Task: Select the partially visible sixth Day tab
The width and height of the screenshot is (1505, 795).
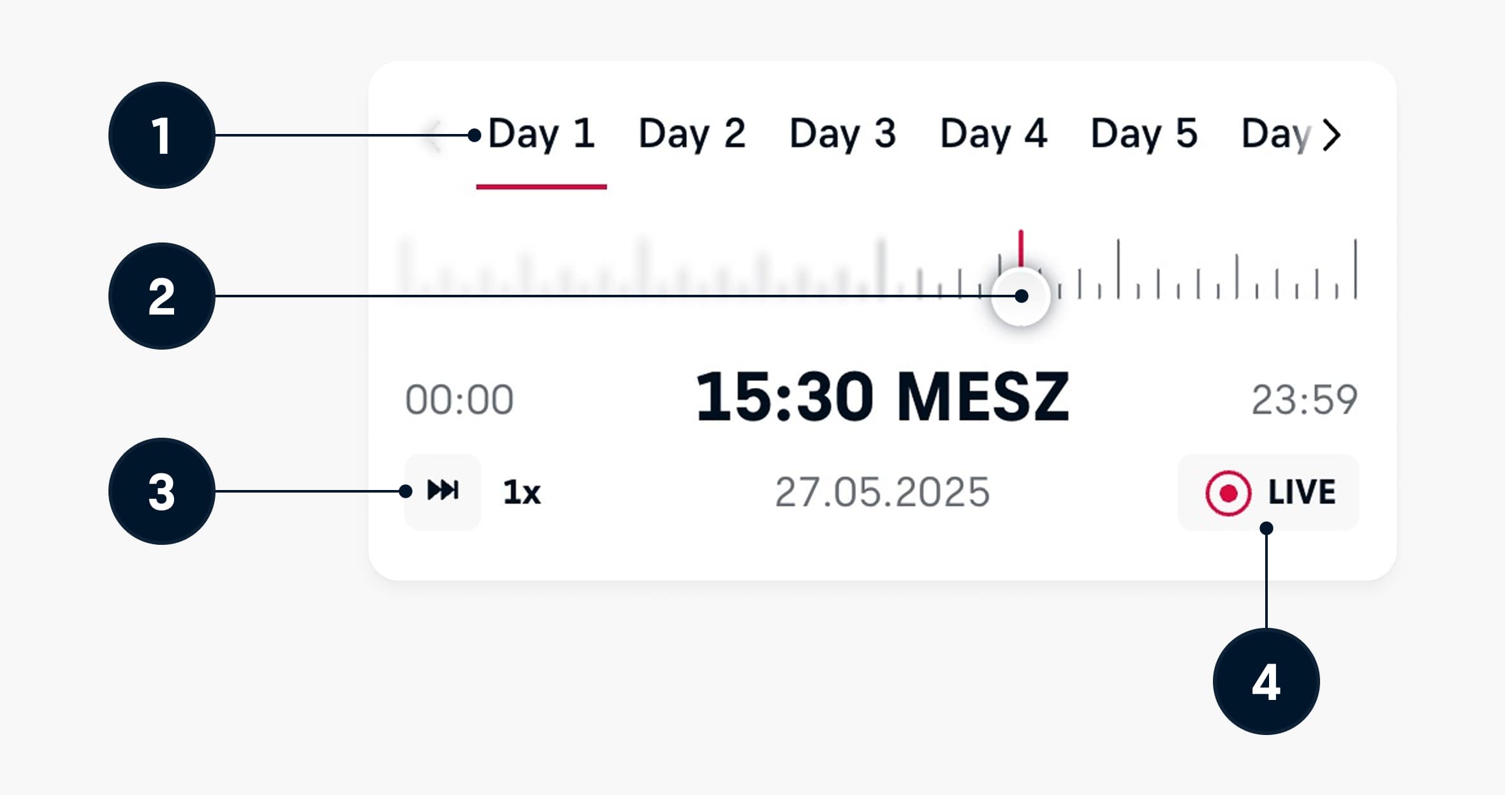Action: tap(1275, 134)
